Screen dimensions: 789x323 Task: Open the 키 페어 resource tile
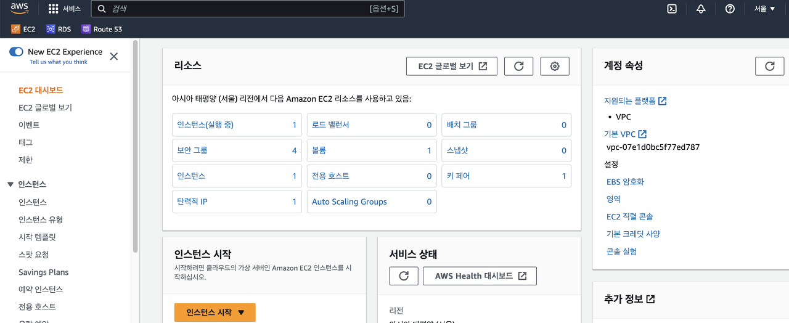507,176
